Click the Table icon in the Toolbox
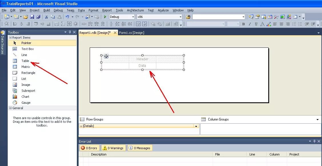The image size is (322, 166). (x=15, y=61)
